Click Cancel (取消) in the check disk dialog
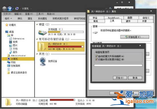This screenshot has width=157, height=109. 135,78
